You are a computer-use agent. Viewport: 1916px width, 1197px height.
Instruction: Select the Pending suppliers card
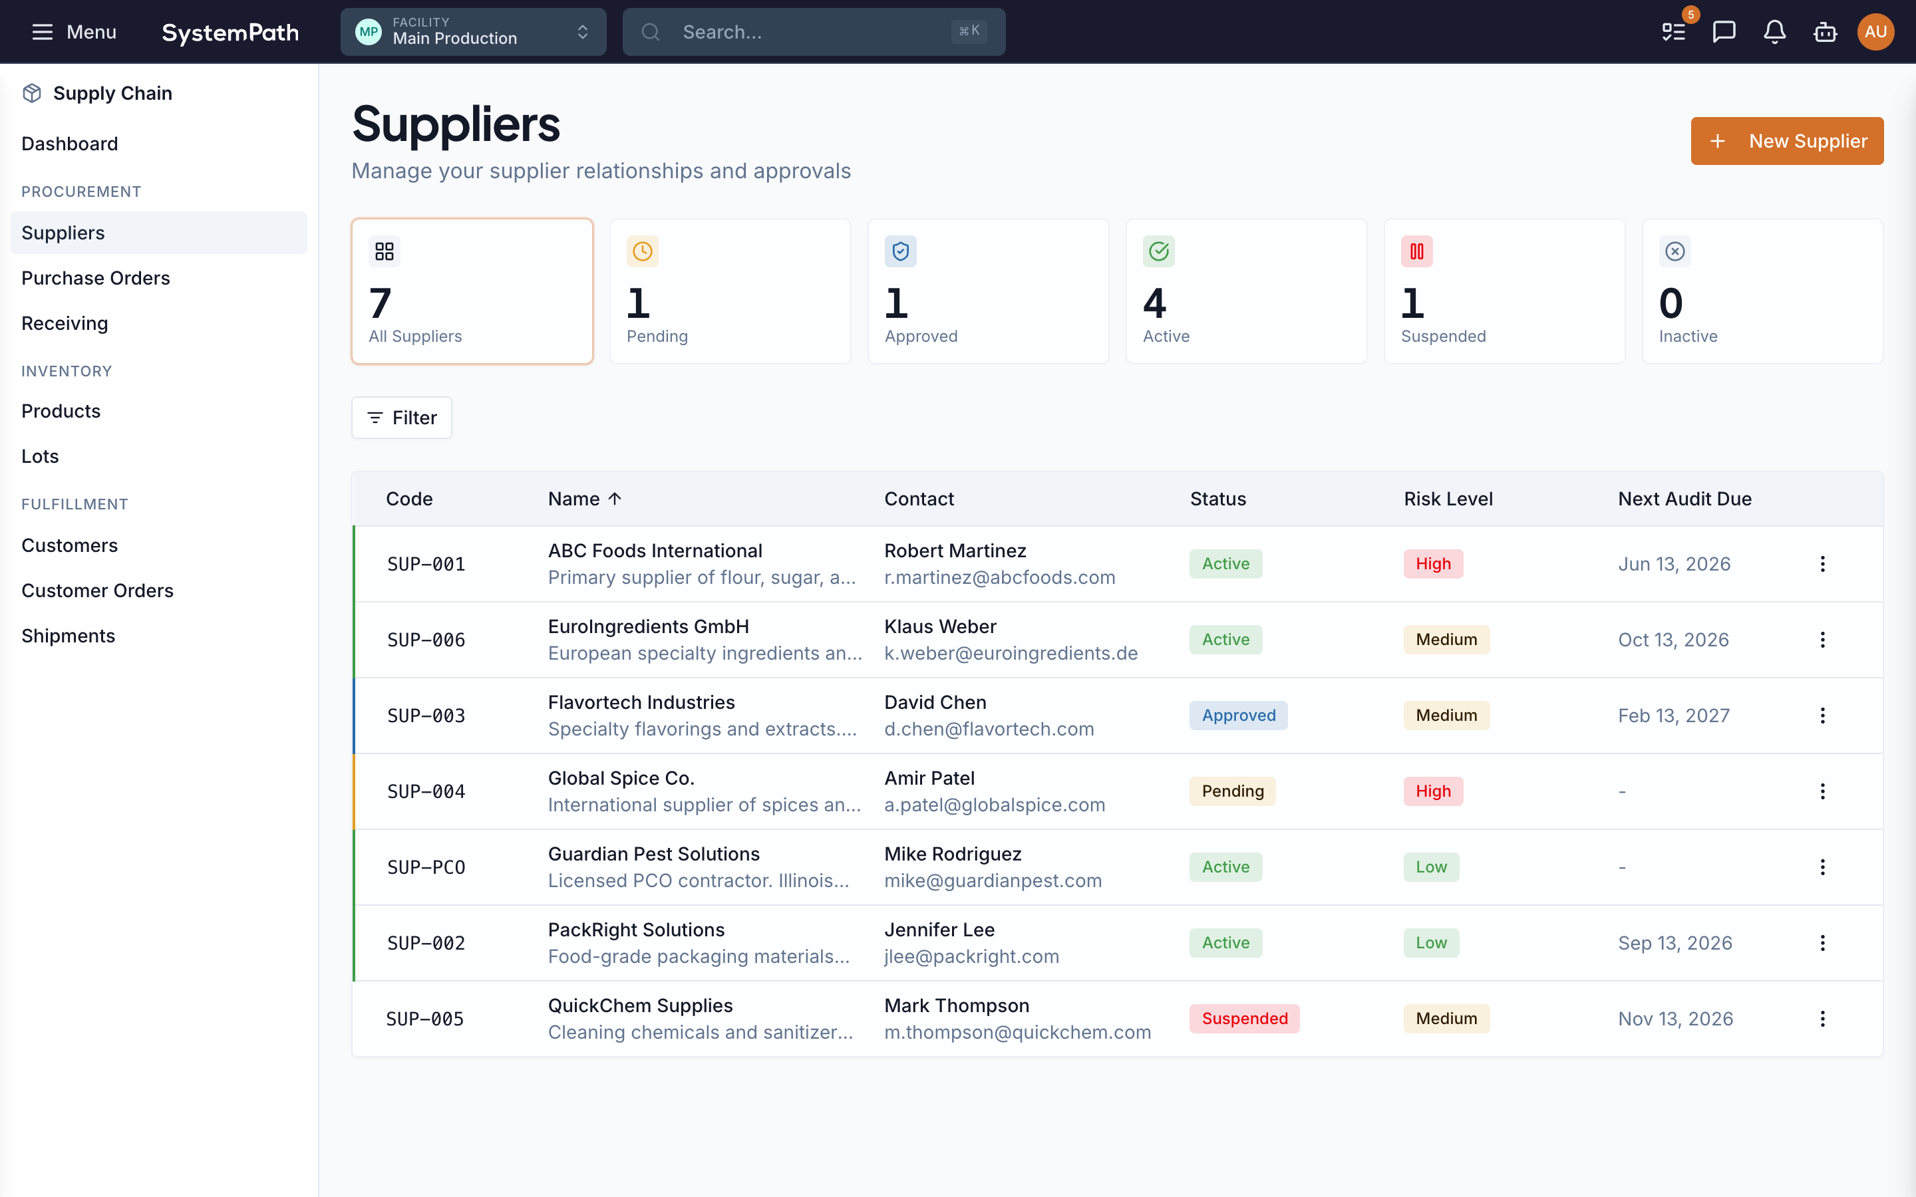(x=729, y=291)
